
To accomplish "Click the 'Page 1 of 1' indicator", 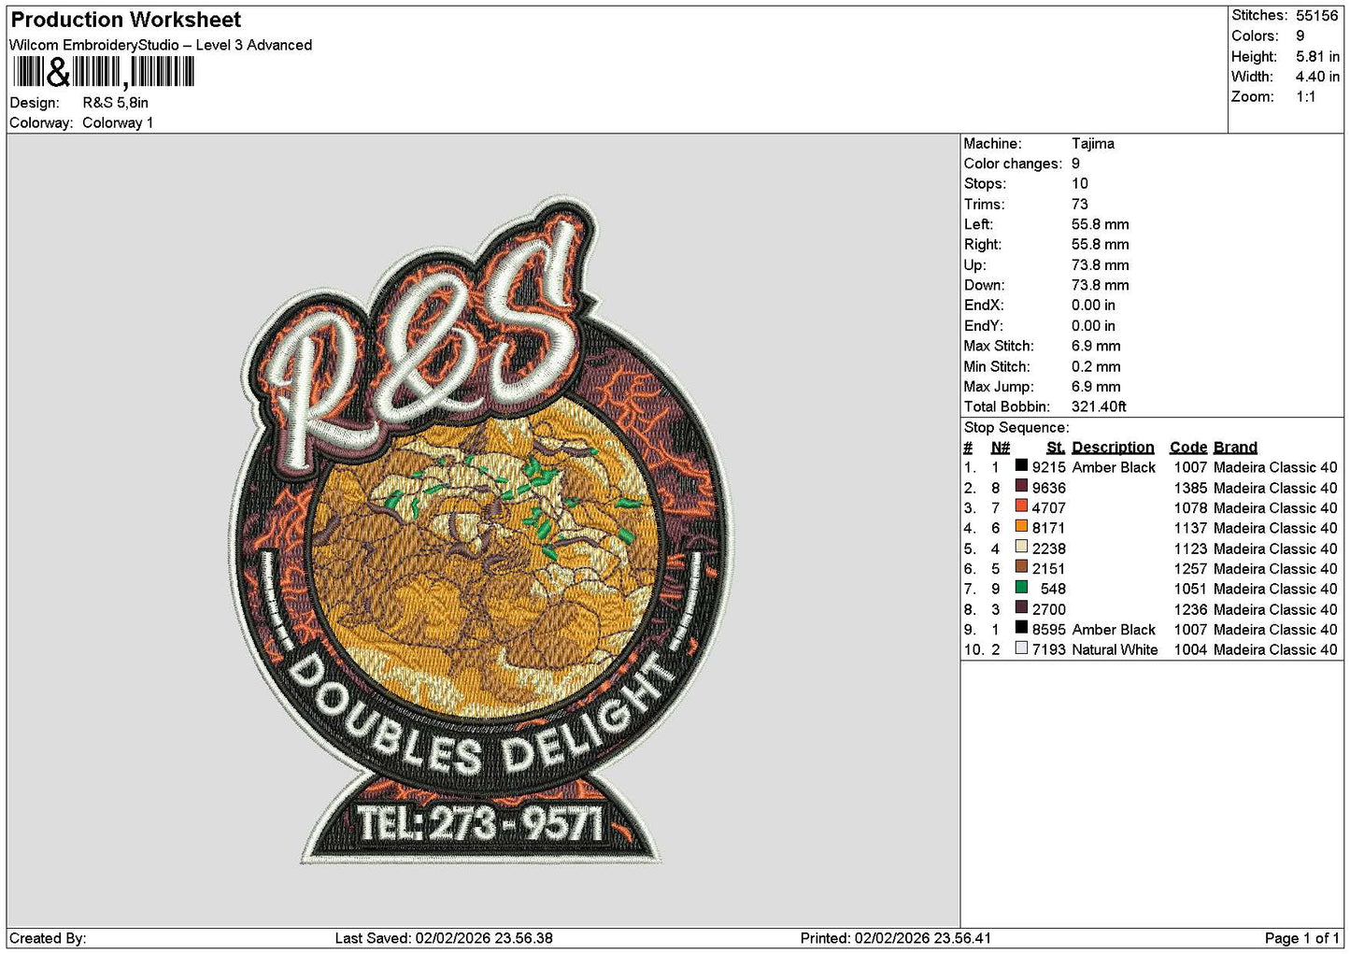I will point(1302,938).
